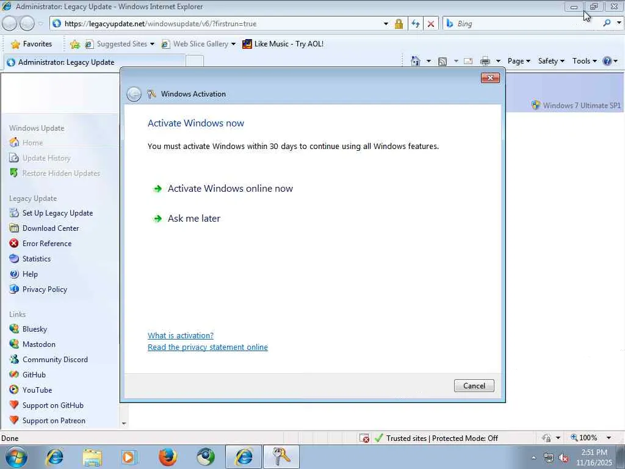Screen dimensions: 625x469
Task: Click the RSS feeds icon
Action: pos(443,62)
